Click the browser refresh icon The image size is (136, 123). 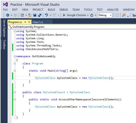click(x=92, y=15)
